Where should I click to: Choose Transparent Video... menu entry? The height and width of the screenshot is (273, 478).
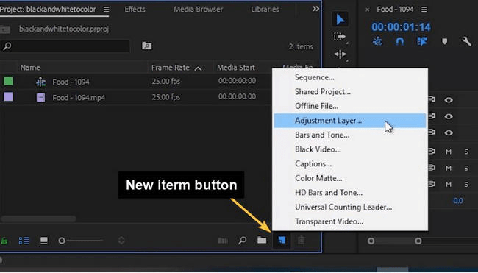[349, 221]
